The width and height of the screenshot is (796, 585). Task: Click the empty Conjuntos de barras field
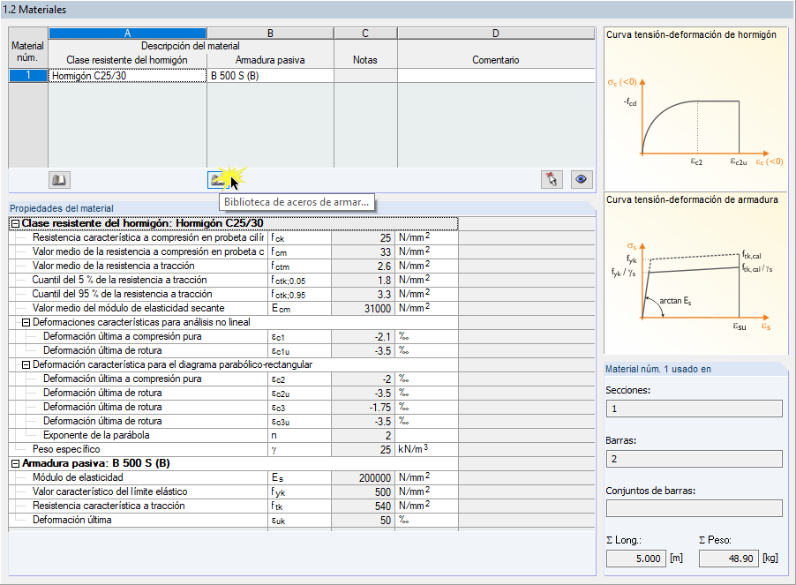tap(694, 508)
